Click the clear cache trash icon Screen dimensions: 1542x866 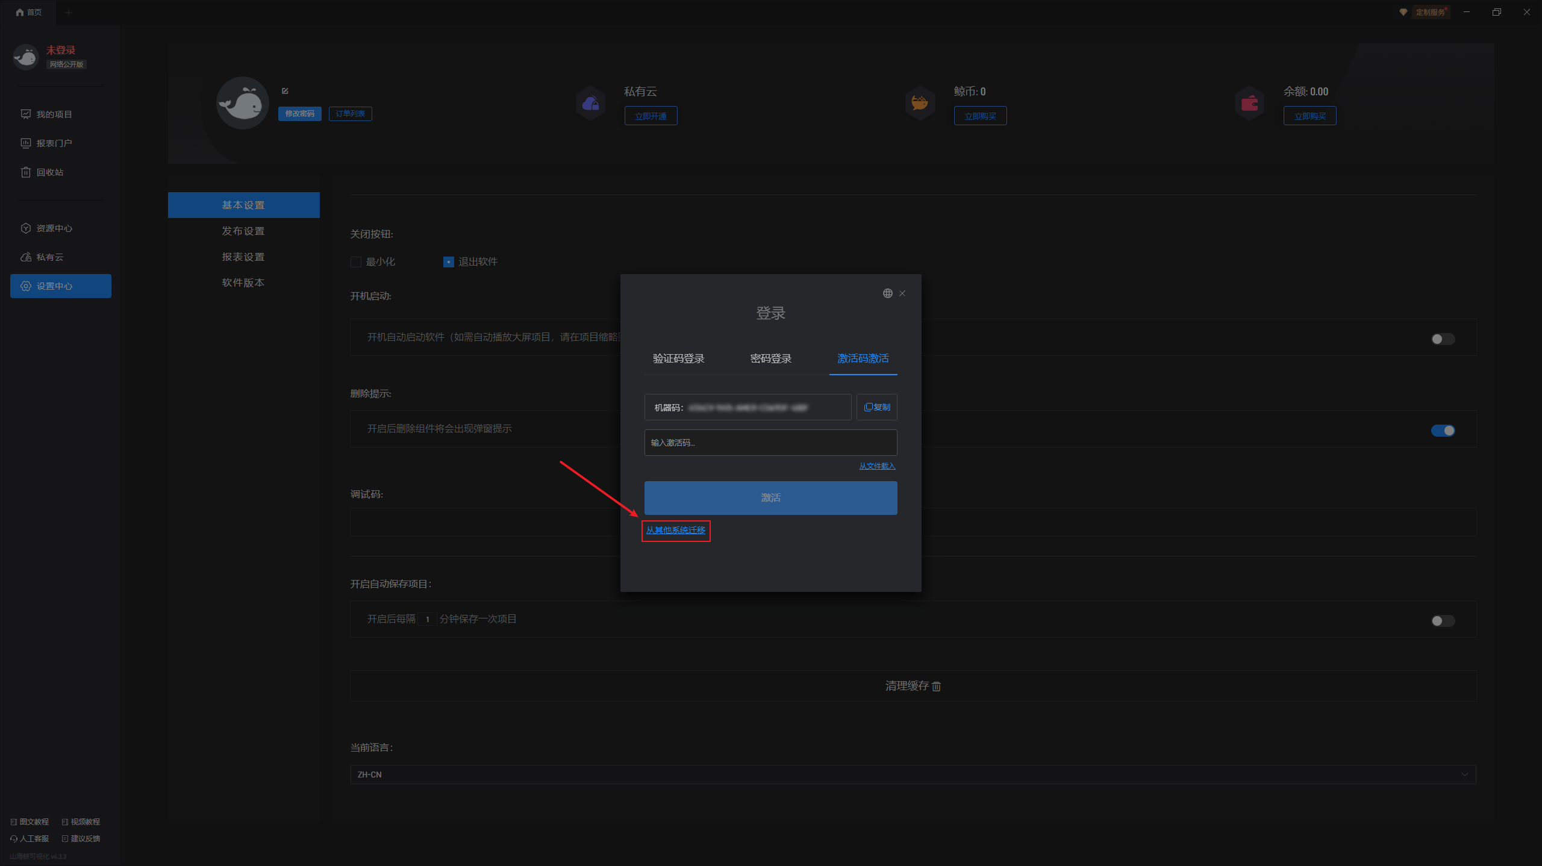point(936,686)
